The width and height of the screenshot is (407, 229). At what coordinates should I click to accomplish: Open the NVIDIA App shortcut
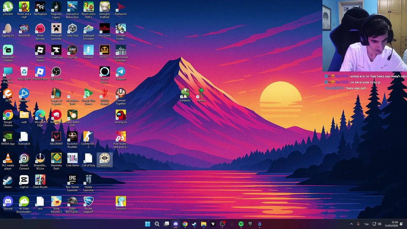(x=8, y=138)
